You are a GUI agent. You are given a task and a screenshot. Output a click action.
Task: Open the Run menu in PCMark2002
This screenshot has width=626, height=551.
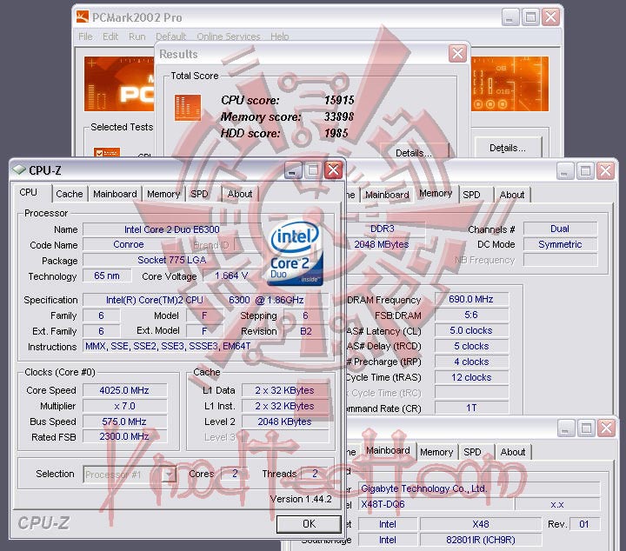137,37
